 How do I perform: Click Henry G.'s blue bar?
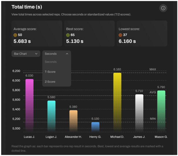(x=95, y=127)
